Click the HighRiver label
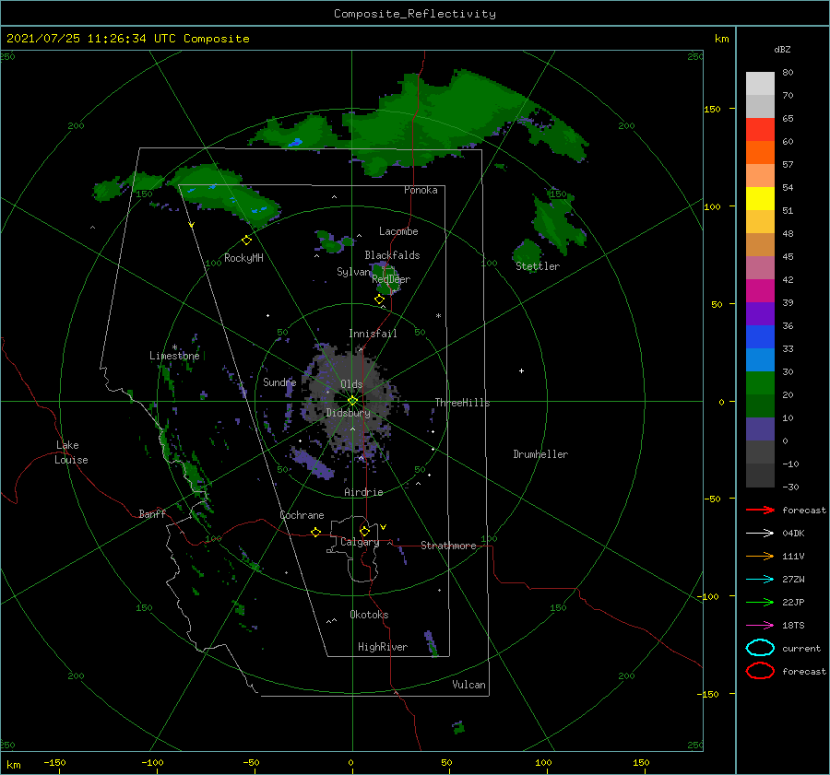 pyautogui.click(x=383, y=647)
